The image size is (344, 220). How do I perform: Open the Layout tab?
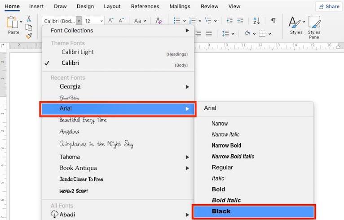point(112,6)
